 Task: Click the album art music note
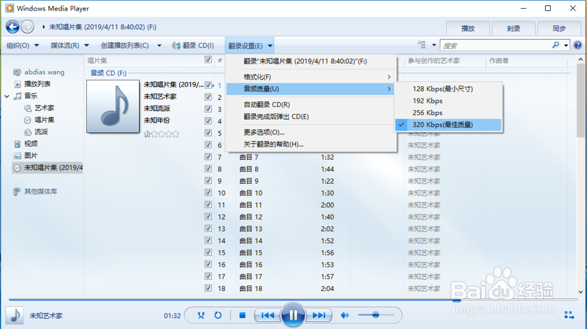[113, 107]
